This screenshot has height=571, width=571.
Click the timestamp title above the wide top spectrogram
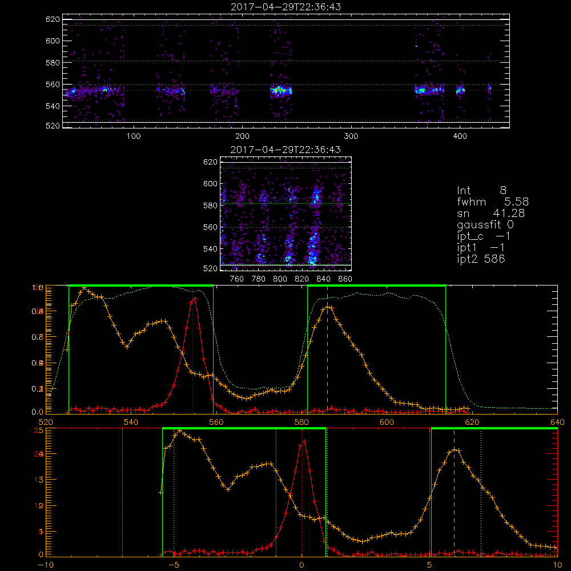click(286, 7)
